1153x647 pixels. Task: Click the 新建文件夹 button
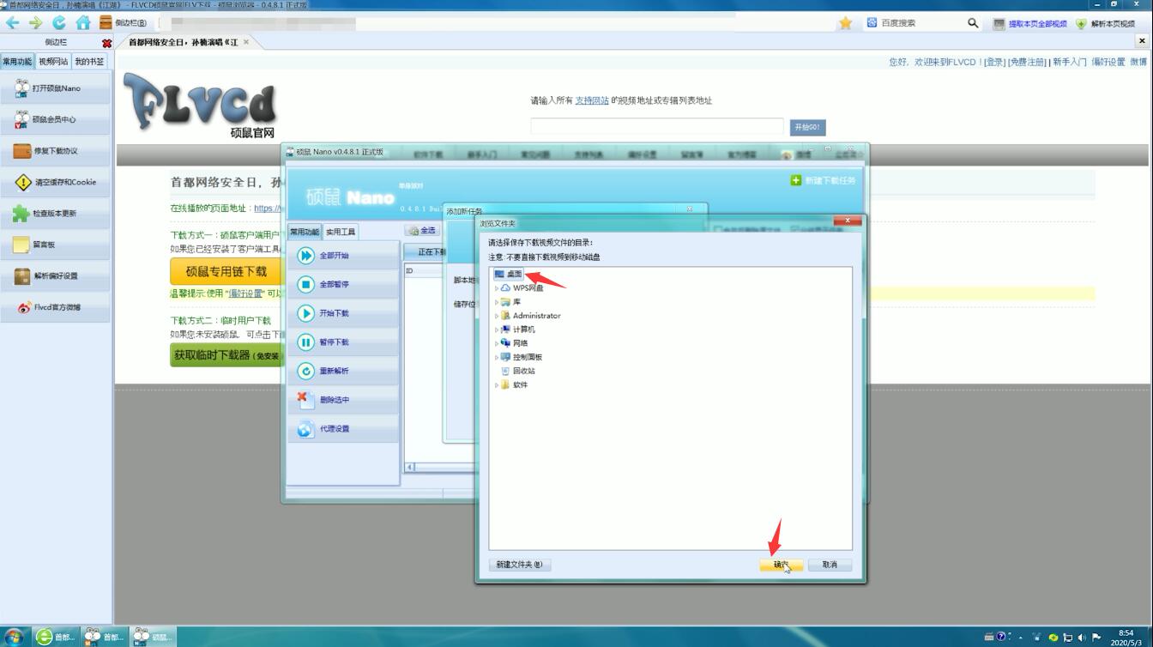coord(520,565)
